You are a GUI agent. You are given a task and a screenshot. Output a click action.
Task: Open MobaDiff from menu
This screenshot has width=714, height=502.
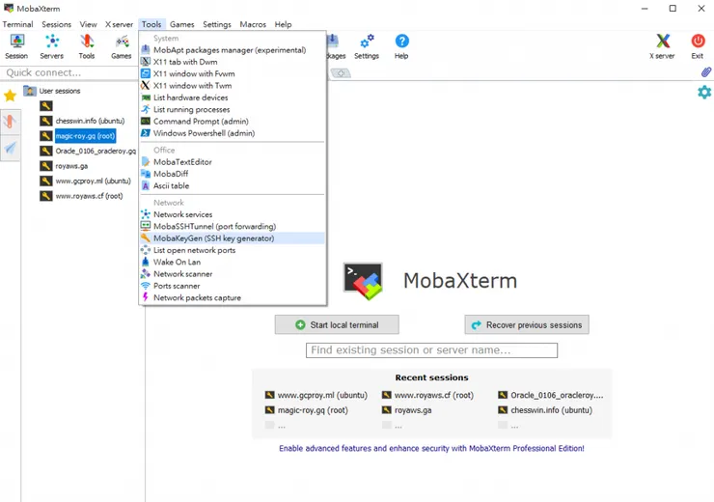click(233, 174)
